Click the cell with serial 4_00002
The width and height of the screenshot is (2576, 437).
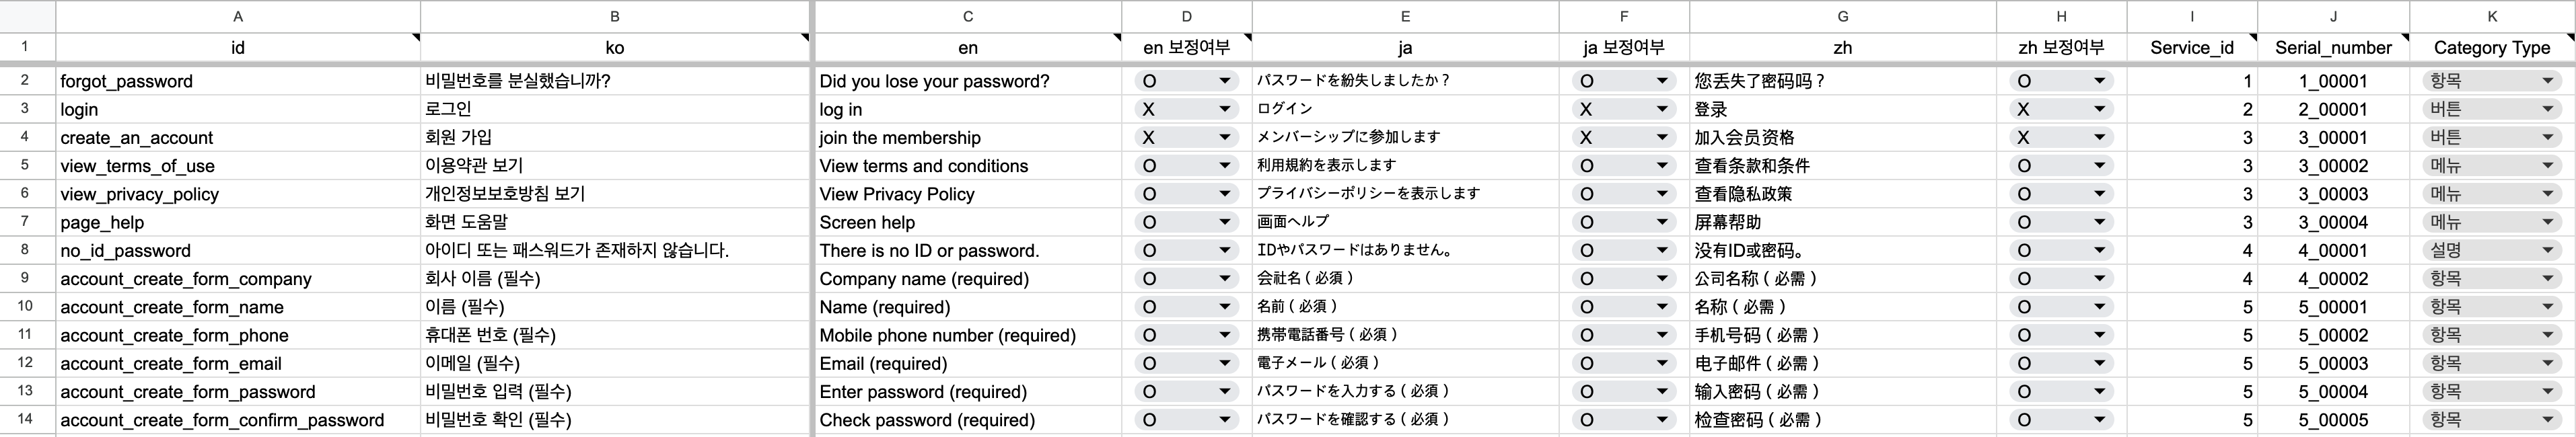tap(2333, 279)
